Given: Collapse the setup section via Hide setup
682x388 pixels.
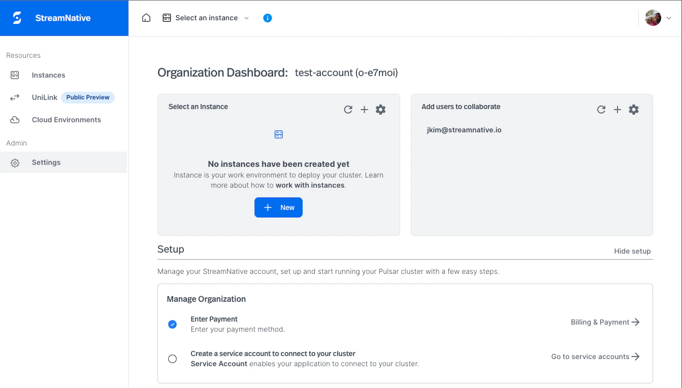Looking at the screenshot, I should (x=632, y=251).
